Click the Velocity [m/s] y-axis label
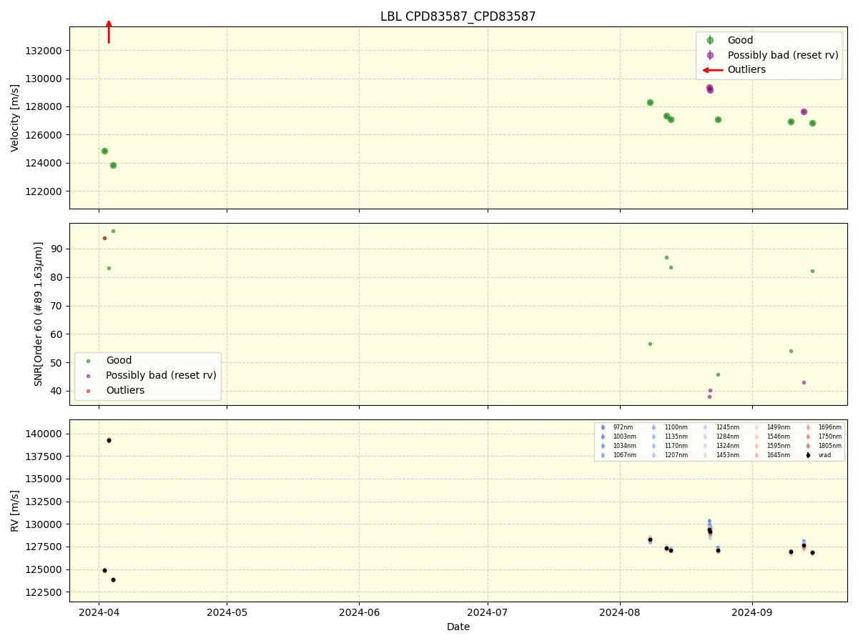This screenshot has height=643, width=858. click(x=15, y=118)
